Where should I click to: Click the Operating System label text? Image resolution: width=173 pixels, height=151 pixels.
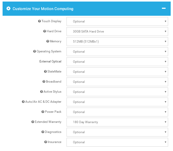tap(49, 51)
